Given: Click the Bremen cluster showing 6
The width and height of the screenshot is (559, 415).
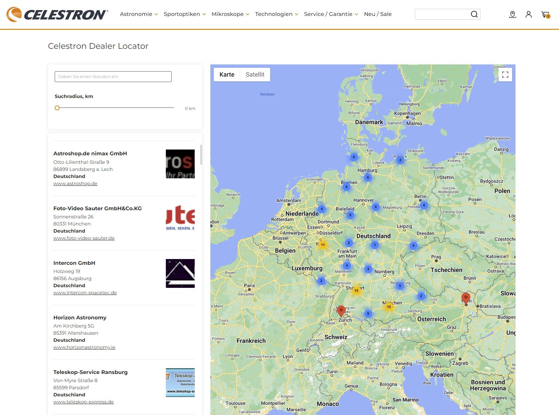Looking at the screenshot, I should coord(346,187).
